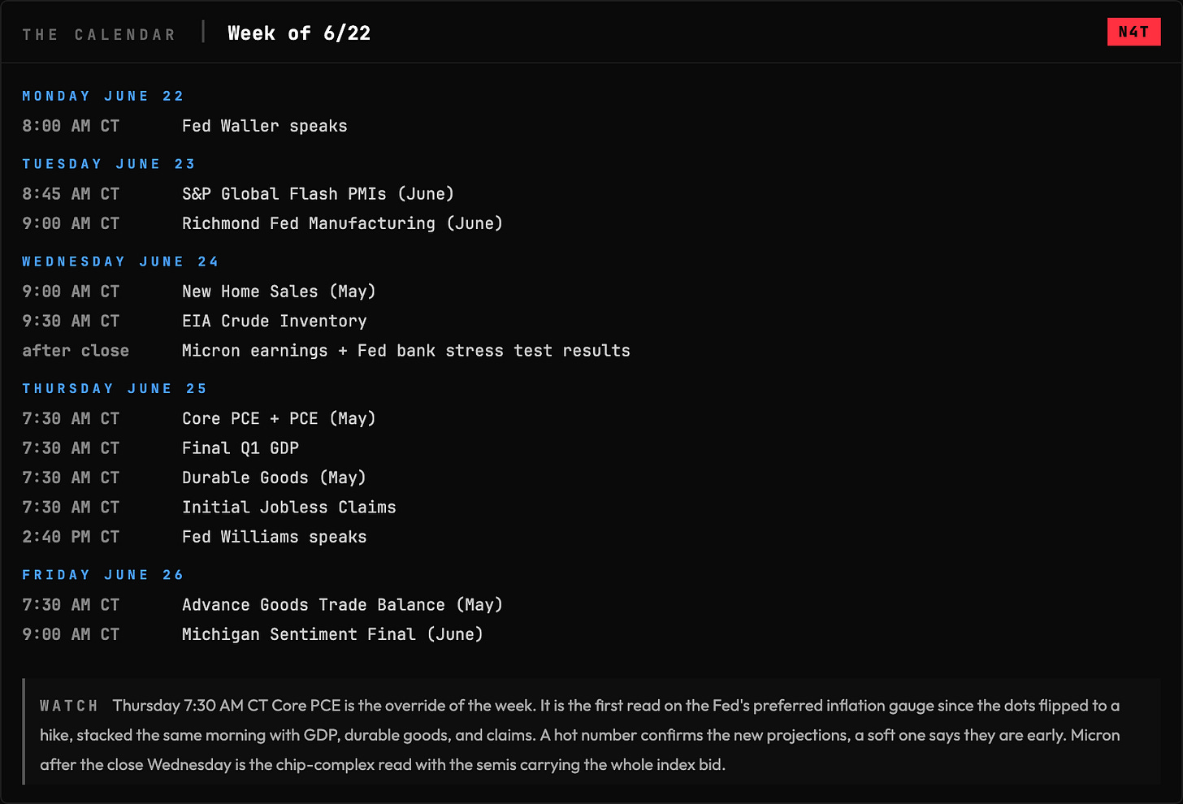The height and width of the screenshot is (804, 1183).
Task: Click 'THE CALENDAR' header label
Action: coord(99,35)
